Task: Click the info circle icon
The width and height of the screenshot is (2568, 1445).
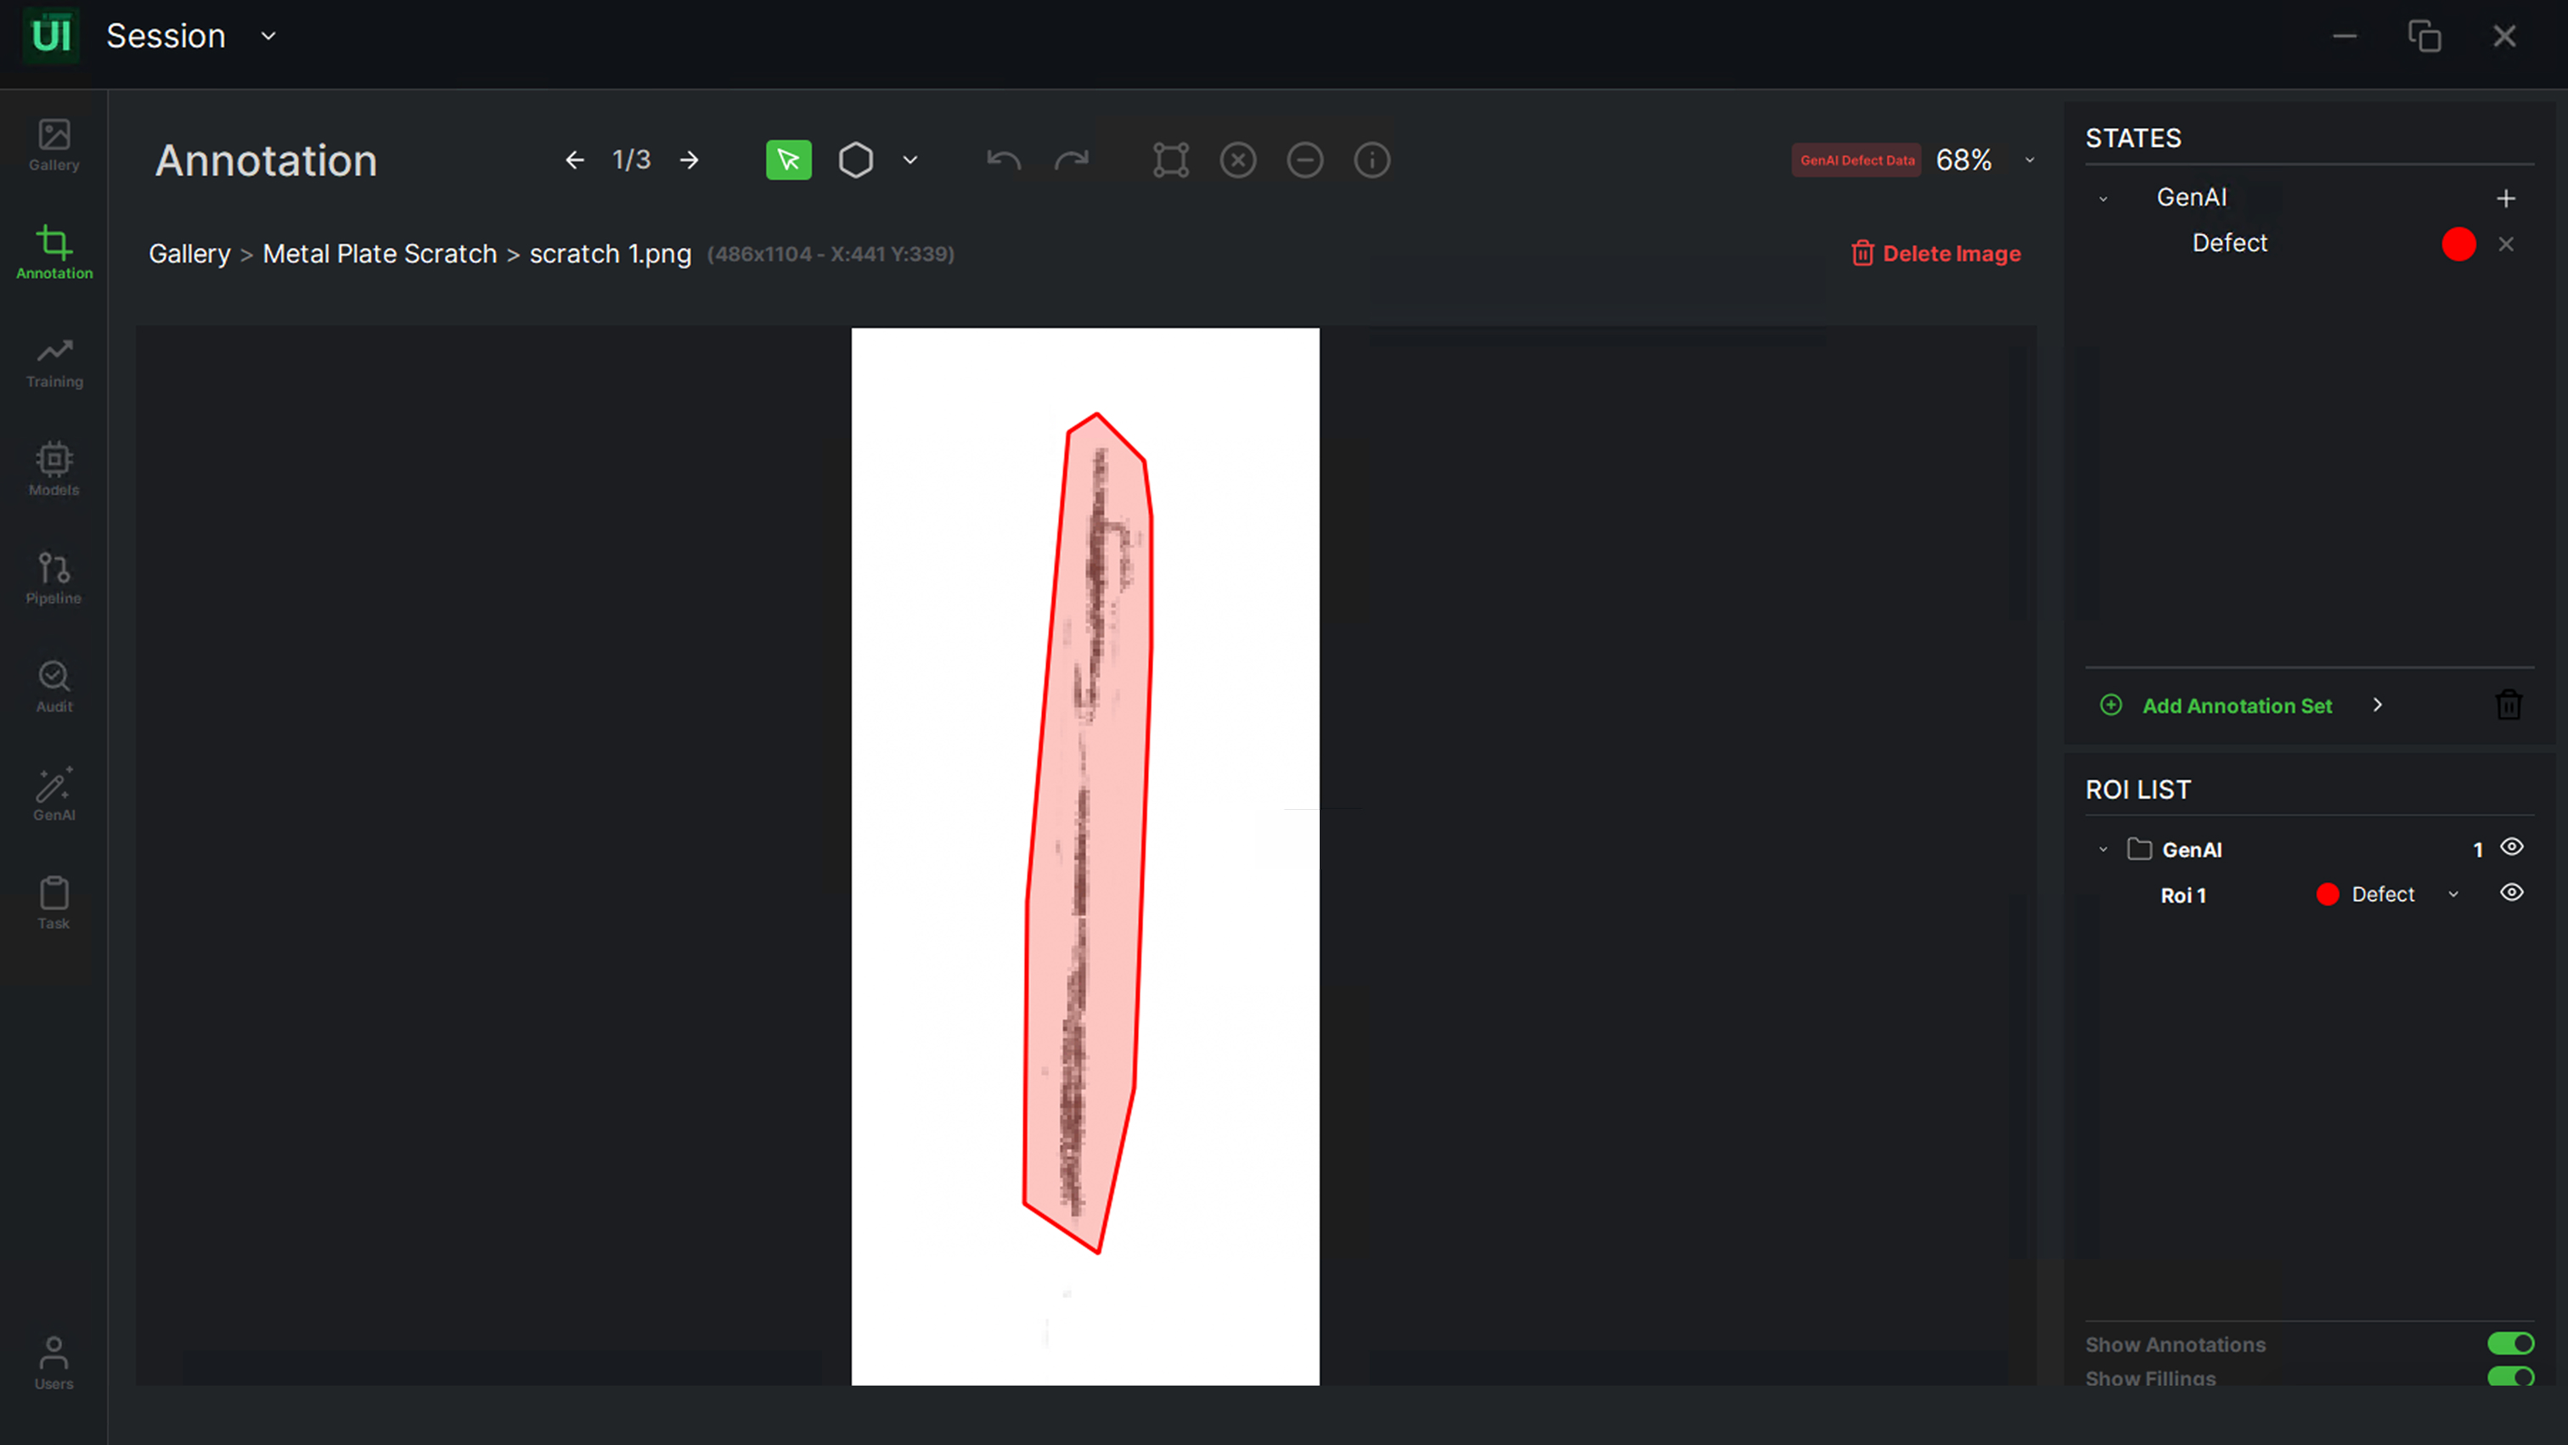Action: pos(1371,160)
